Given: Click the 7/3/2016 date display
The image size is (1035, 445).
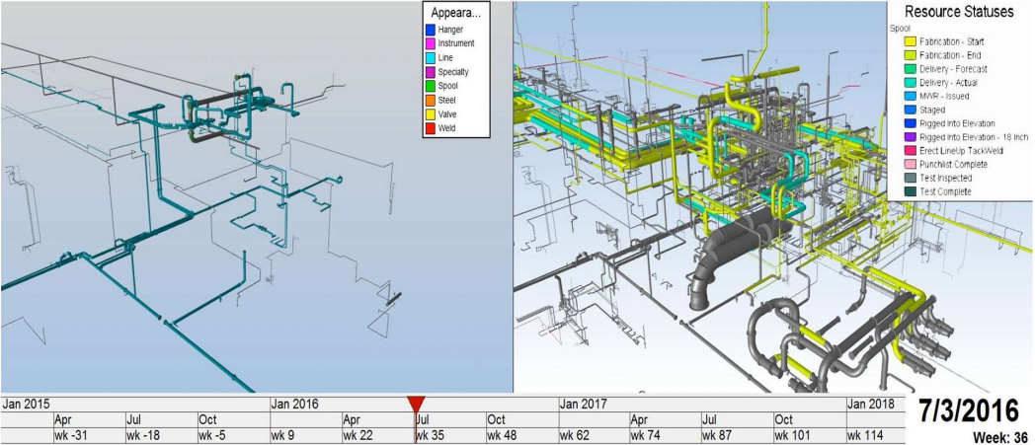Looking at the screenshot, I should coord(968,411).
